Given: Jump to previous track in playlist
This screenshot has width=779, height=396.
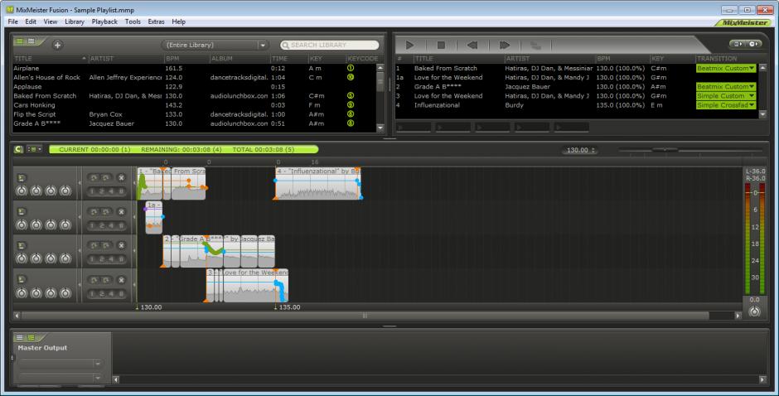Looking at the screenshot, I should click(x=472, y=46).
